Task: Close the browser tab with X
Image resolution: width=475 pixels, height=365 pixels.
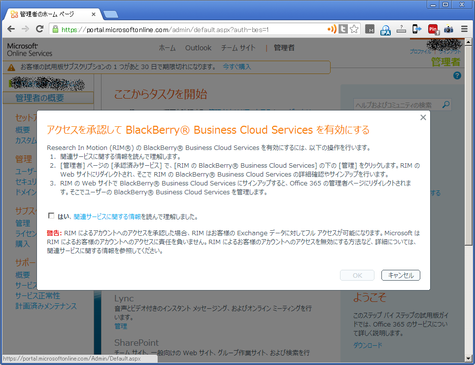Action: 93,14
